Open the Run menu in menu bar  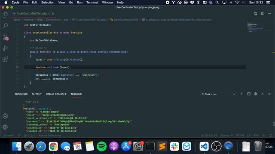click(x=79, y=3)
